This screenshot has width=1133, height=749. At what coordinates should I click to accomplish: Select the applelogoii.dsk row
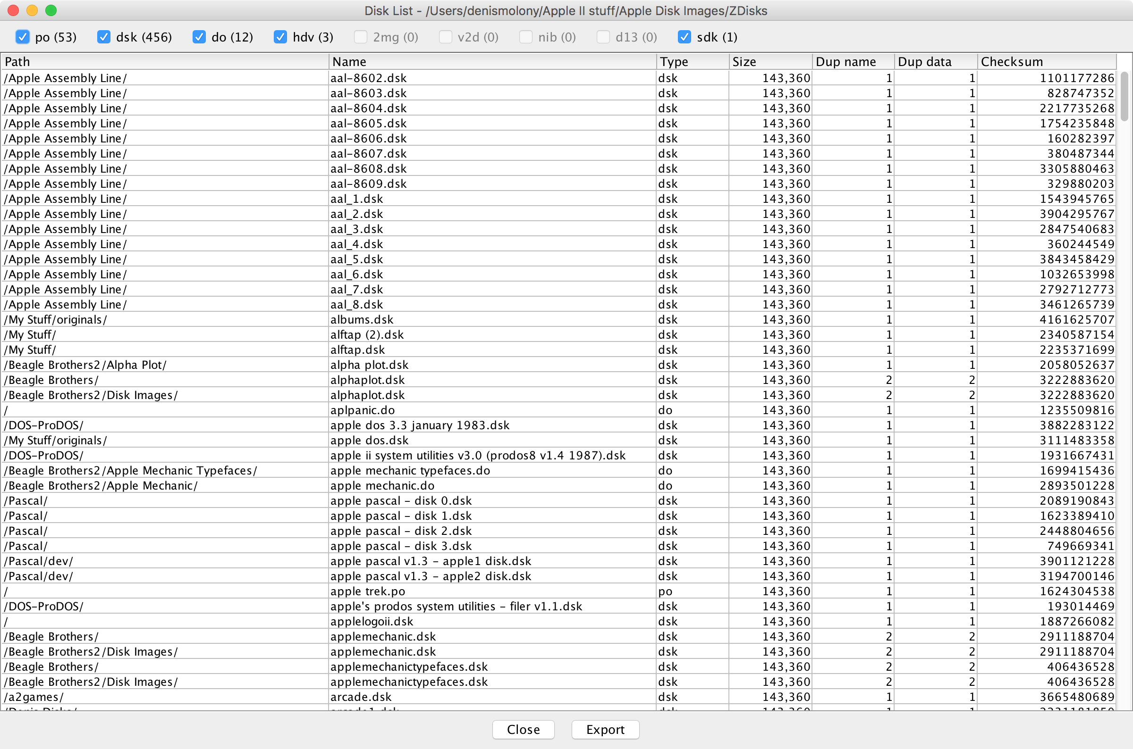tap(559, 622)
